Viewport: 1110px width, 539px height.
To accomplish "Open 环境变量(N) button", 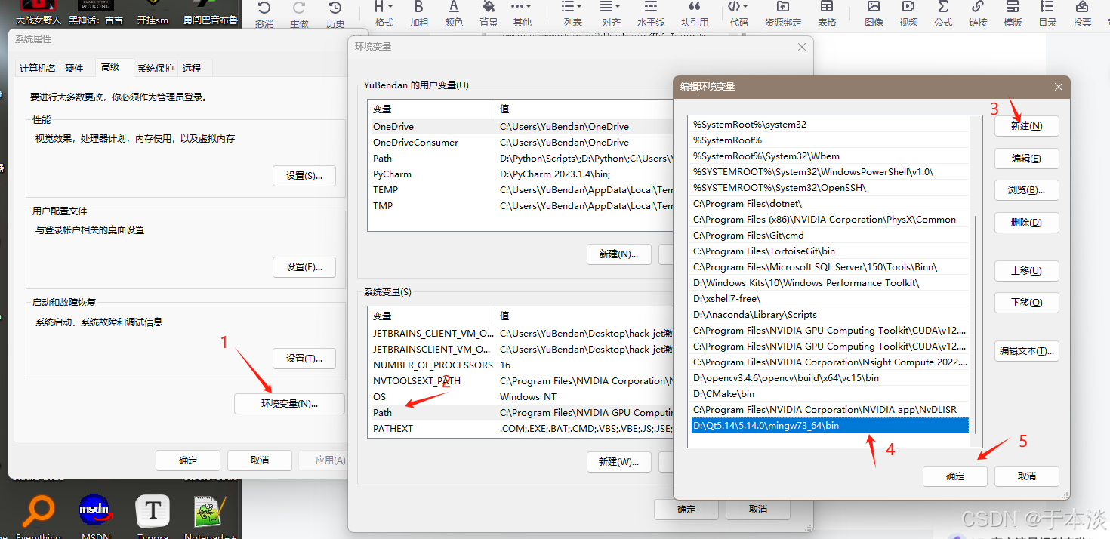I will pyautogui.click(x=289, y=403).
